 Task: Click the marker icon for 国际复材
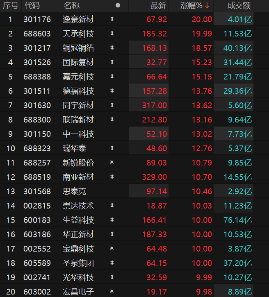[x=112, y=62]
